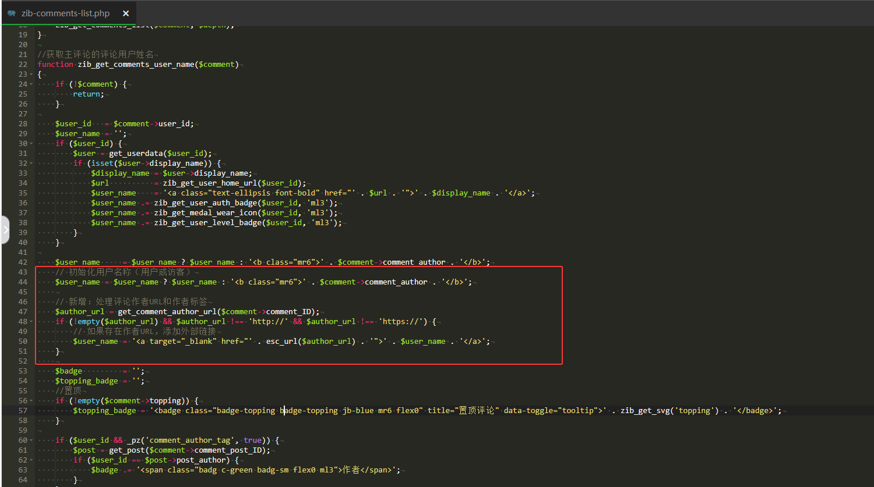Click line number 57 in the gutter
Screen dimensions: 874x487
tap(23, 411)
